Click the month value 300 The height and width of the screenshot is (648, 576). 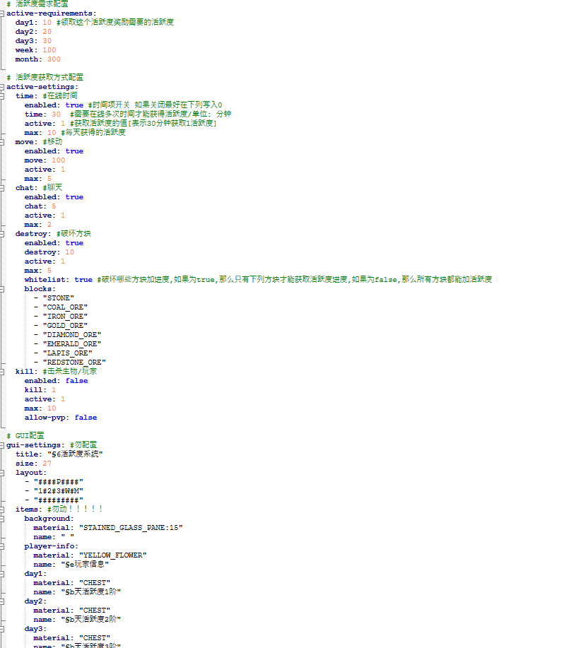click(x=54, y=59)
